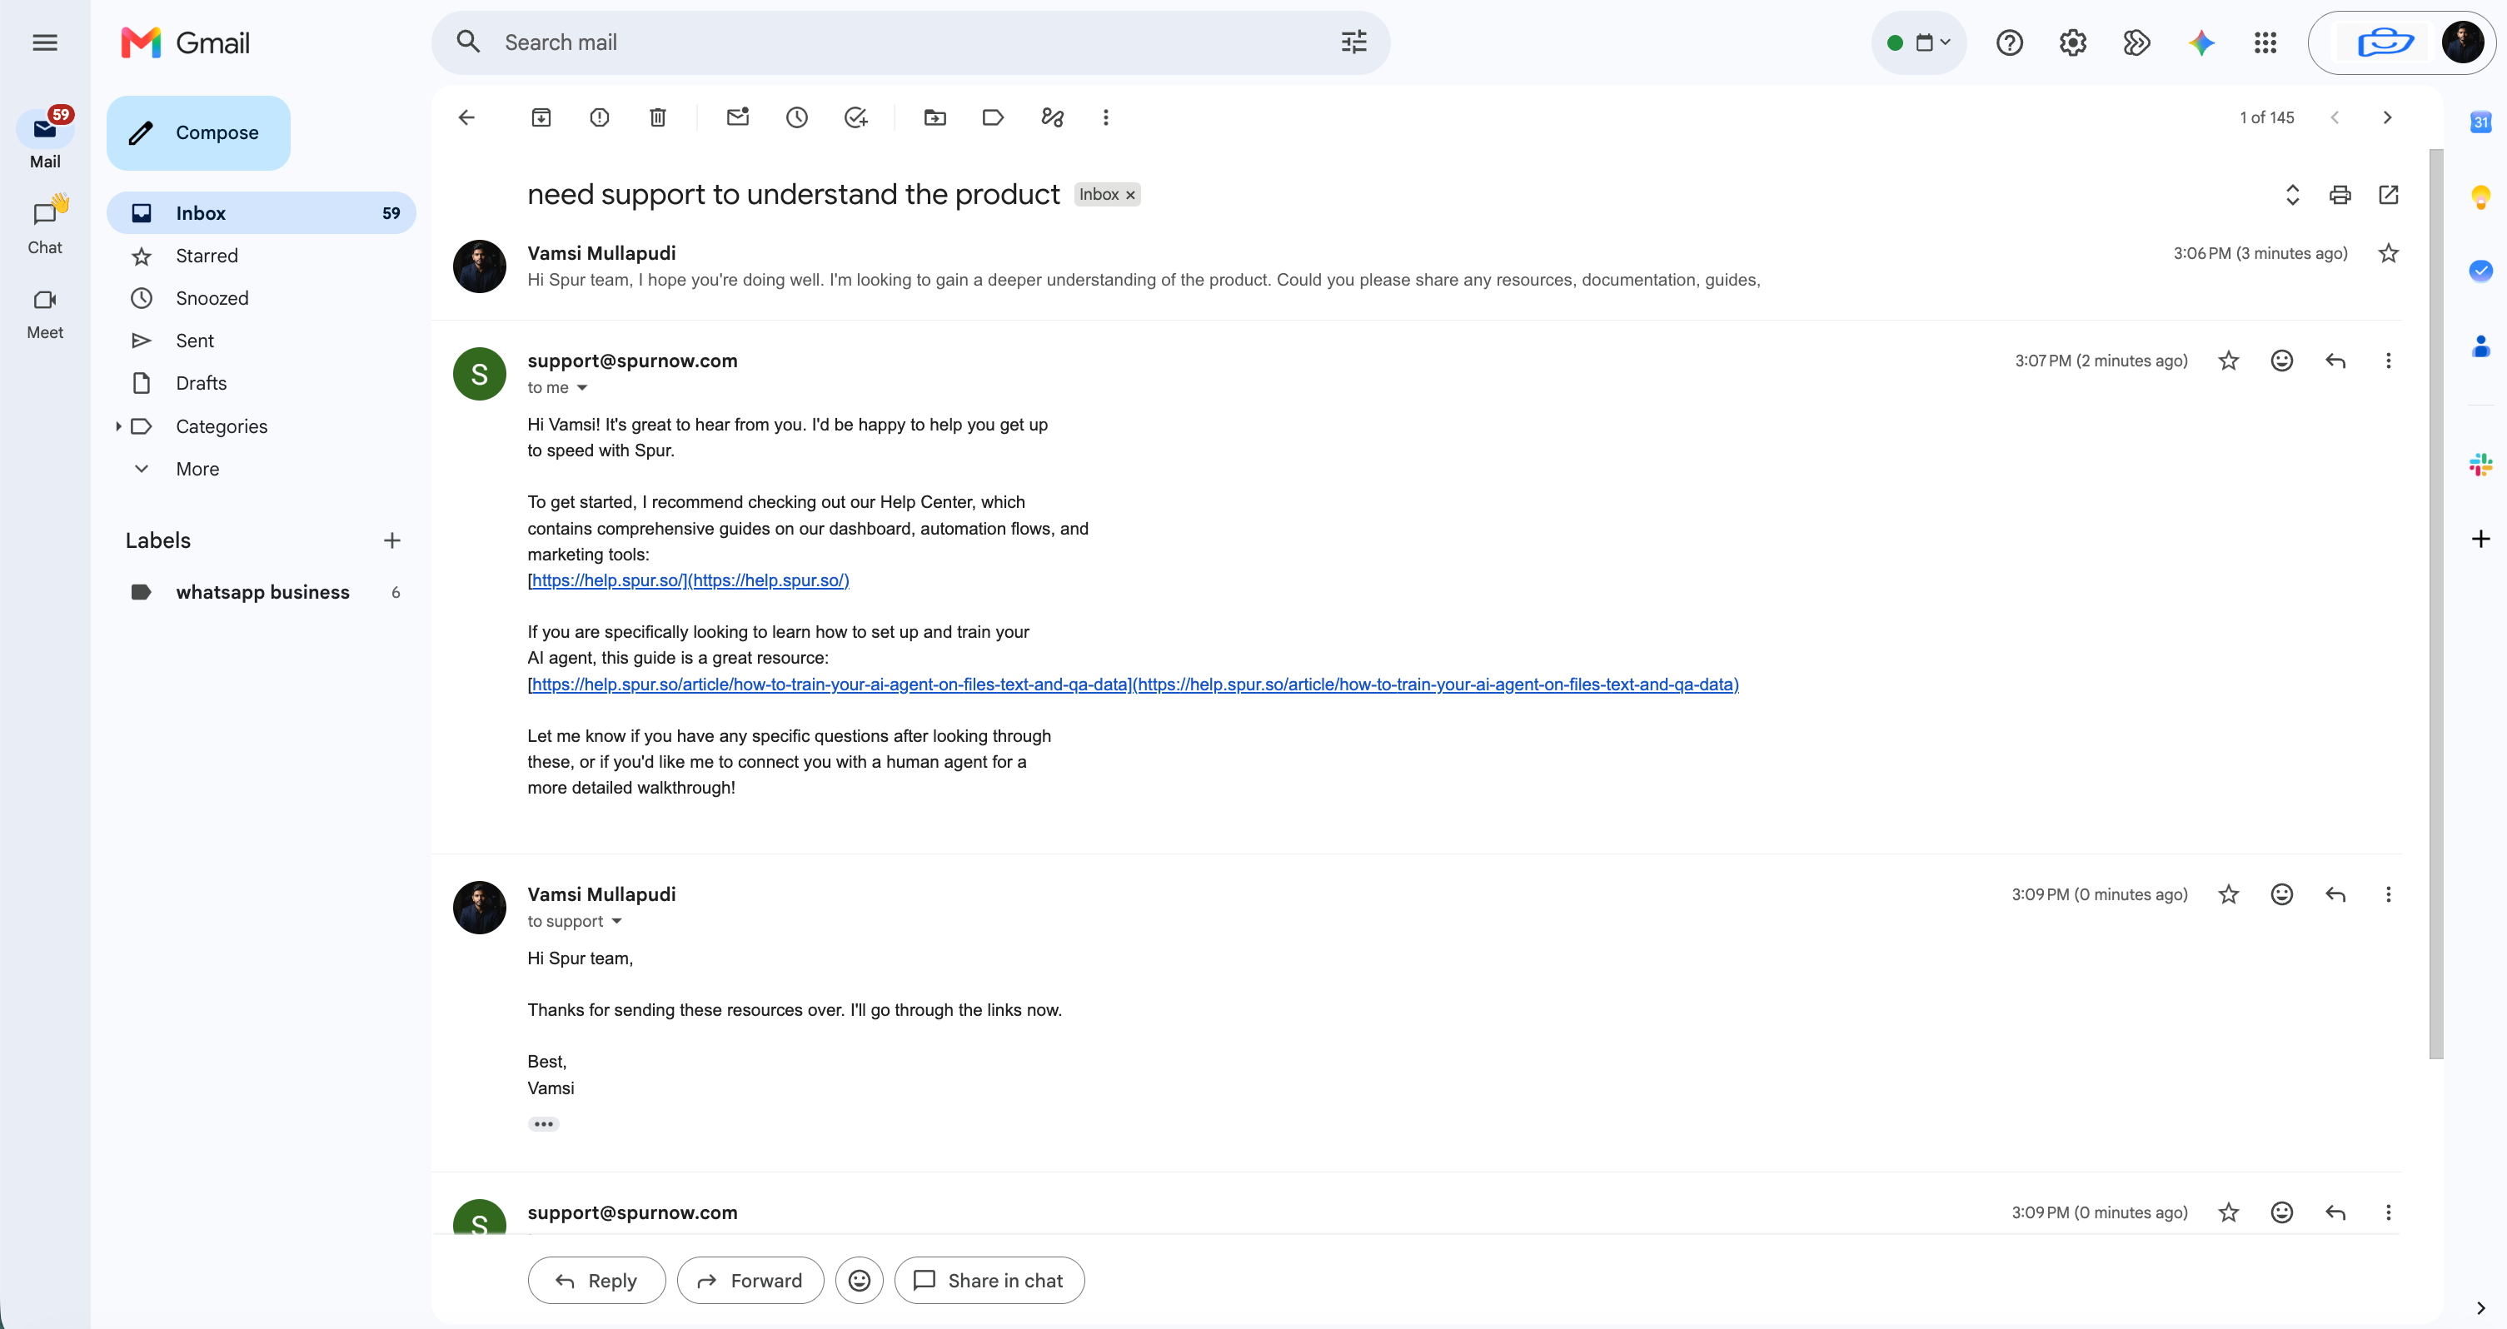This screenshot has height=1329, width=2507.
Task: Go back to inbox with the arrow
Action: click(x=467, y=117)
